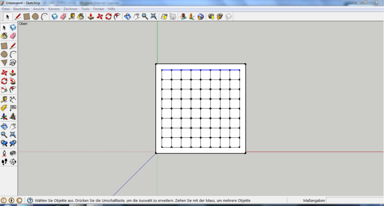Activate the 3D Text tool in left palette
This screenshot has width=384, height=206.
13,116
